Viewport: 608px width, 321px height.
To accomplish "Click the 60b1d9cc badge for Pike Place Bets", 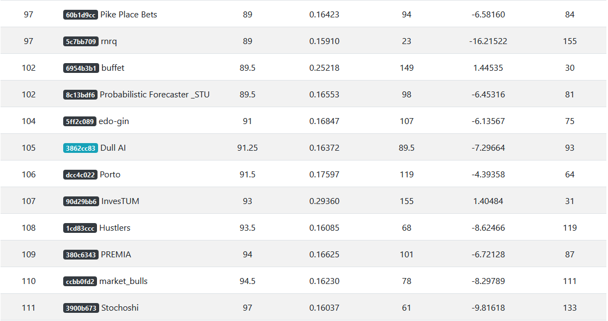I will pos(80,15).
